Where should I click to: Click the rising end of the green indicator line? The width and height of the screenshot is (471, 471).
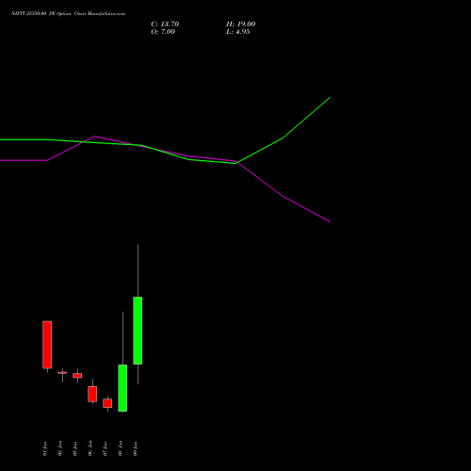[329, 98]
